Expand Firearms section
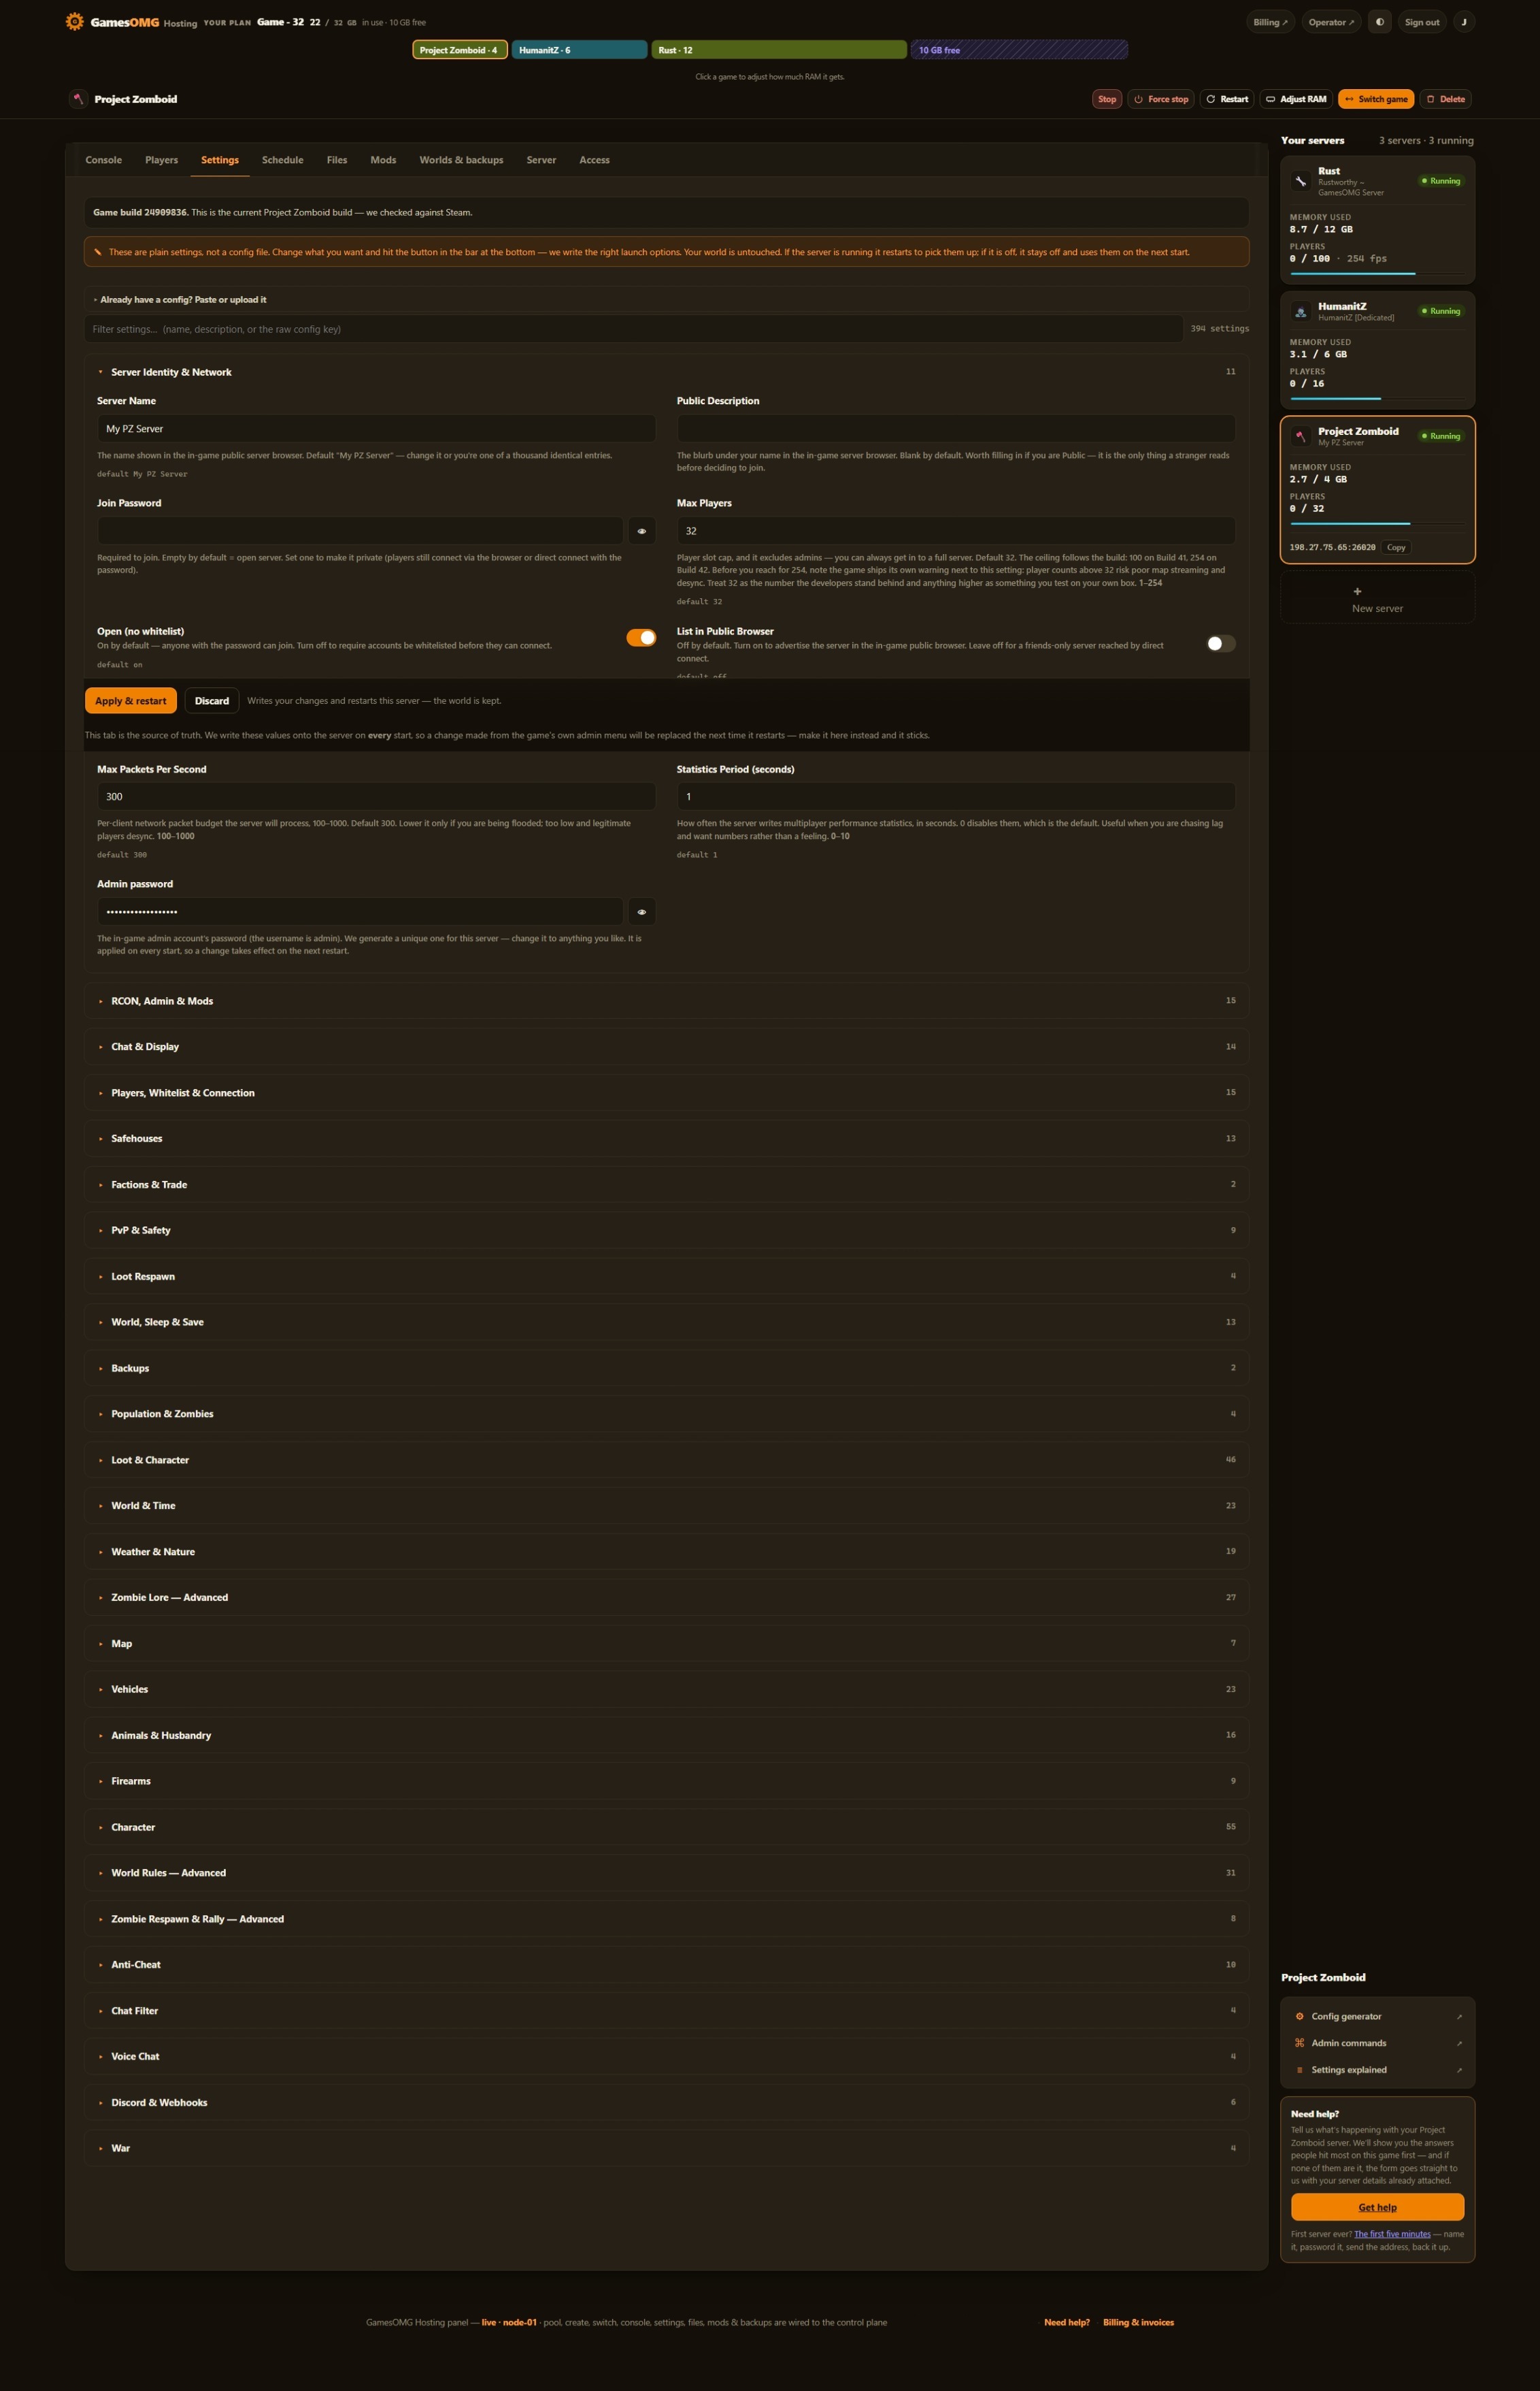This screenshot has height=2391, width=1540. point(666,1780)
